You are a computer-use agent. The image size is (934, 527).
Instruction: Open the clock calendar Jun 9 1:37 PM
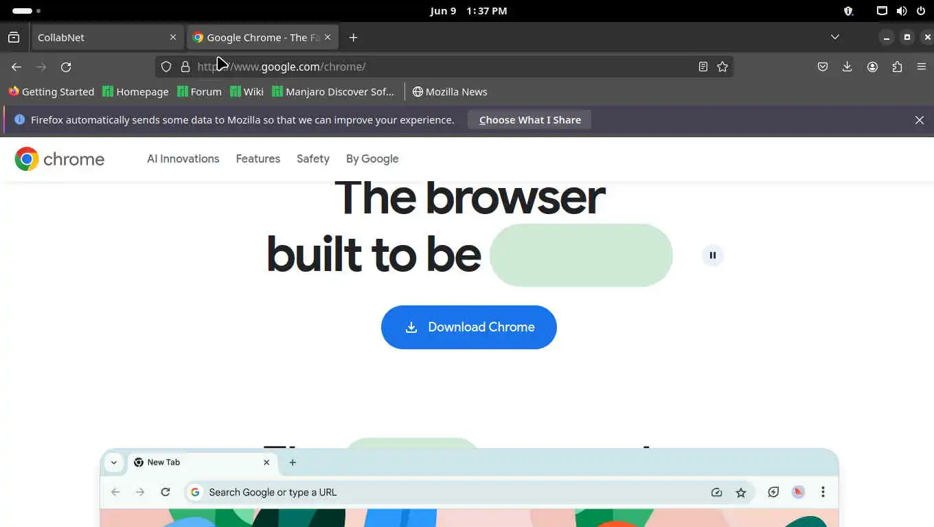(468, 11)
